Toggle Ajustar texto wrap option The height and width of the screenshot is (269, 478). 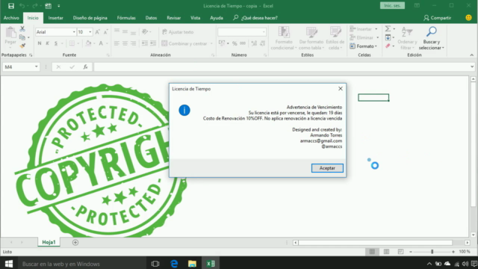(x=178, y=32)
